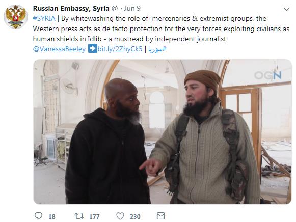Open the embedded tweet photo
The height and width of the screenshot is (222, 296).
(x=163, y=131)
